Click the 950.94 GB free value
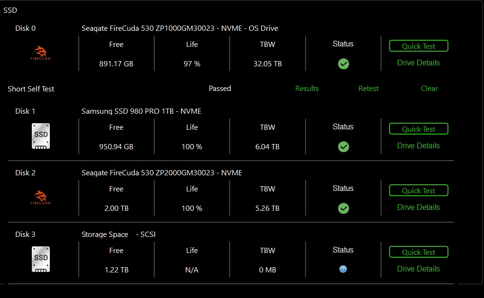This screenshot has width=484, height=298. click(x=116, y=147)
